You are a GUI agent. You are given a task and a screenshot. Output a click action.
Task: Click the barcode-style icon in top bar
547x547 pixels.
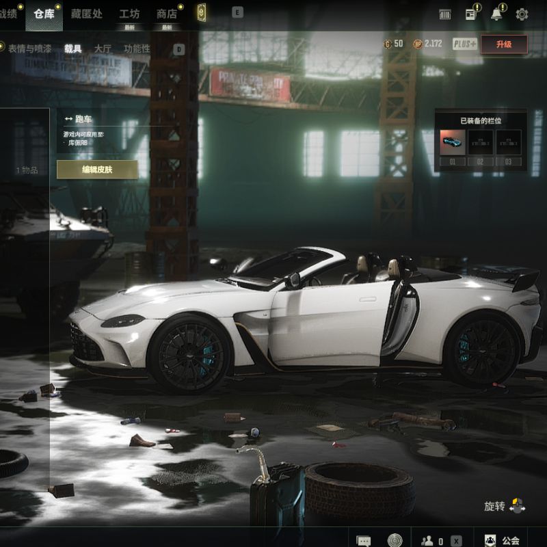tap(445, 14)
